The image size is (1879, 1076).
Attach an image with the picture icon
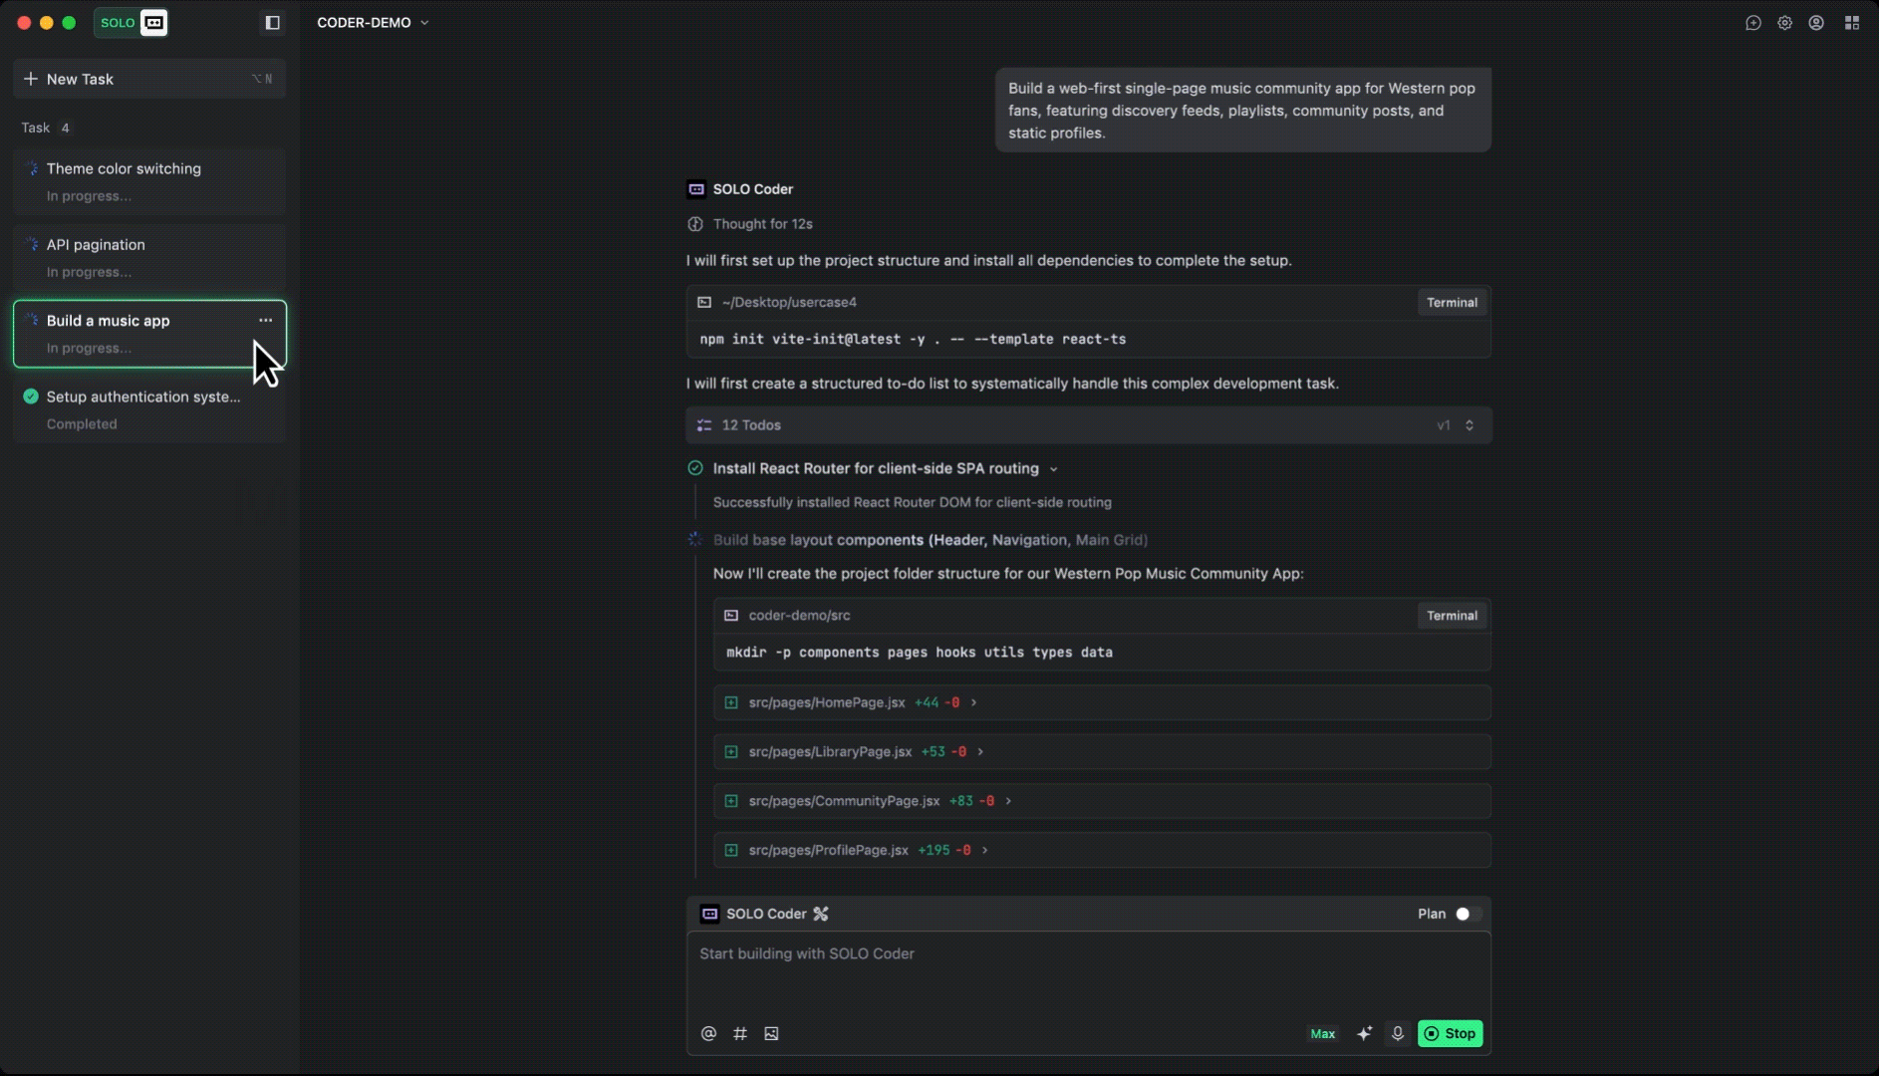[770, 1033]
